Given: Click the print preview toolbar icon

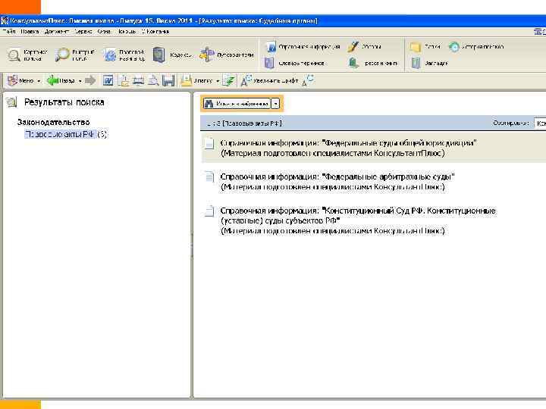Looking at the screenshot, I should [x=153, y=81].
